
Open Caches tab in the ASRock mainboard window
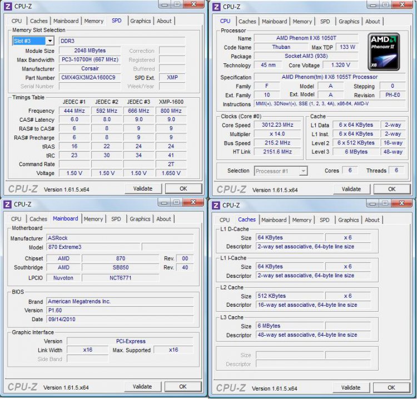point(38,219)
